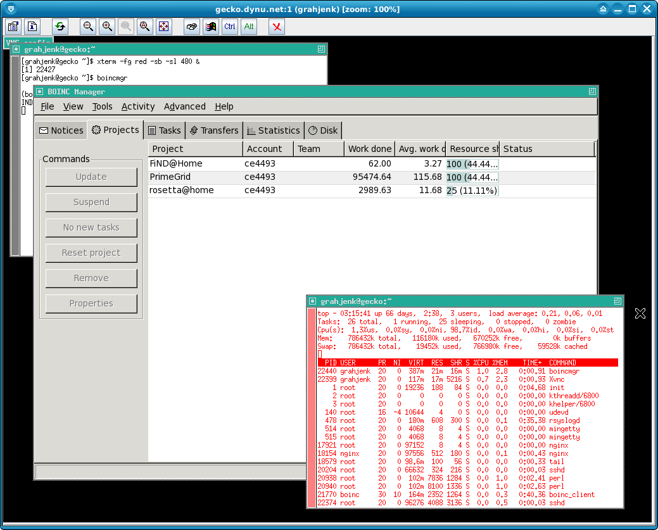Switch to the Transfers tab

[x=214, y=130]
